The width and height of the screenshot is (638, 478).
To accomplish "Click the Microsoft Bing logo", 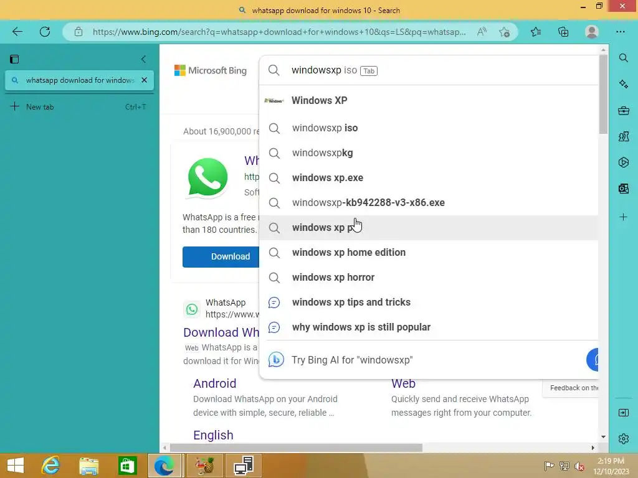I will click(x=211, y=70).
